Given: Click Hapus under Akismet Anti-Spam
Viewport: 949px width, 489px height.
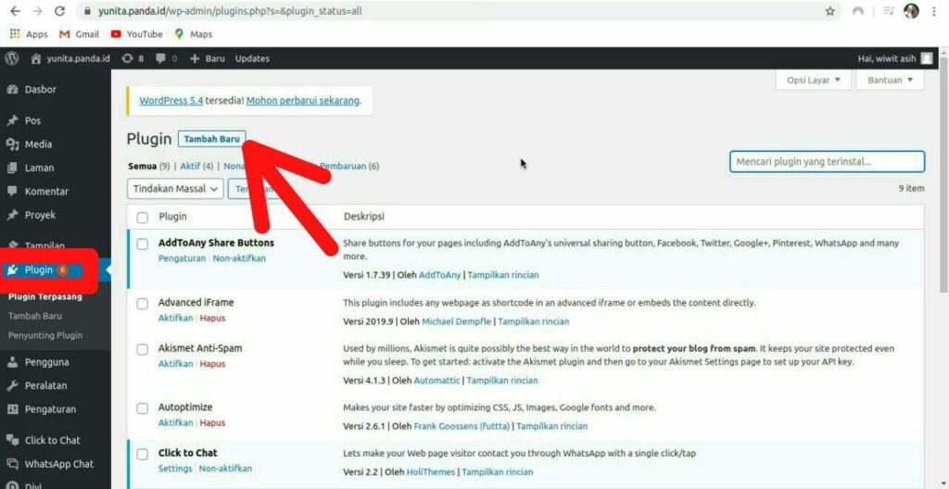Looking at the screenshot, I should (x=212, y=364).
